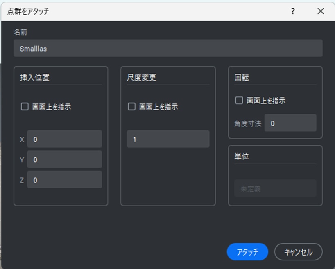
Task: Close the 点群をアタッチ dialog
Action: pyautogui.click(x=320, y=11)
